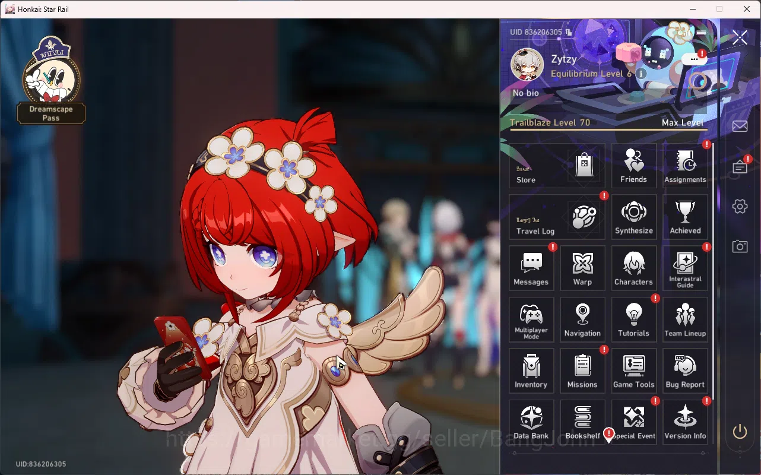The width and height of the screenshot is (761, 475).
Task: Click the 'Max Level' text
Action: [683, 122]
